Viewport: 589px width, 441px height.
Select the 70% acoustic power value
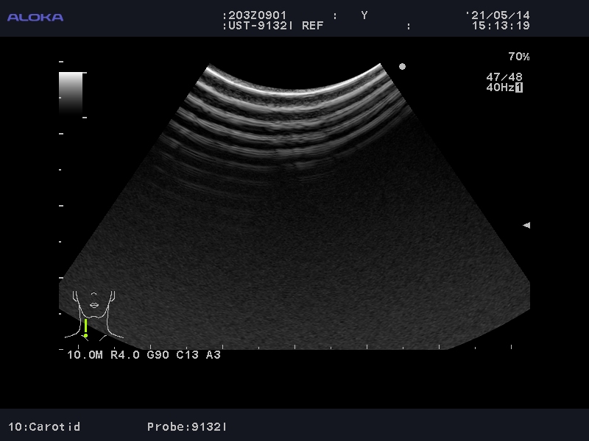pyautogui.click(x=518, y=57)
